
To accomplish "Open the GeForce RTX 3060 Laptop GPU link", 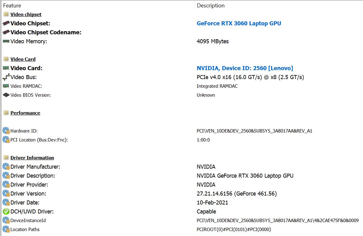I will [239, 23].
